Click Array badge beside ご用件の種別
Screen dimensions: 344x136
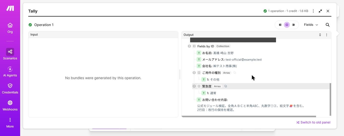point(226,73)
